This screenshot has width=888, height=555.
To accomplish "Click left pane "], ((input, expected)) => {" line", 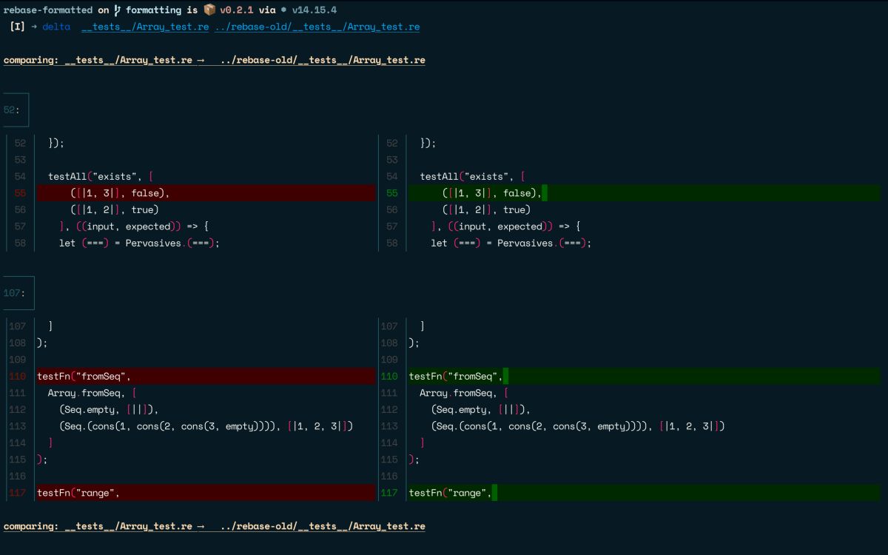I will coord(134,226).
